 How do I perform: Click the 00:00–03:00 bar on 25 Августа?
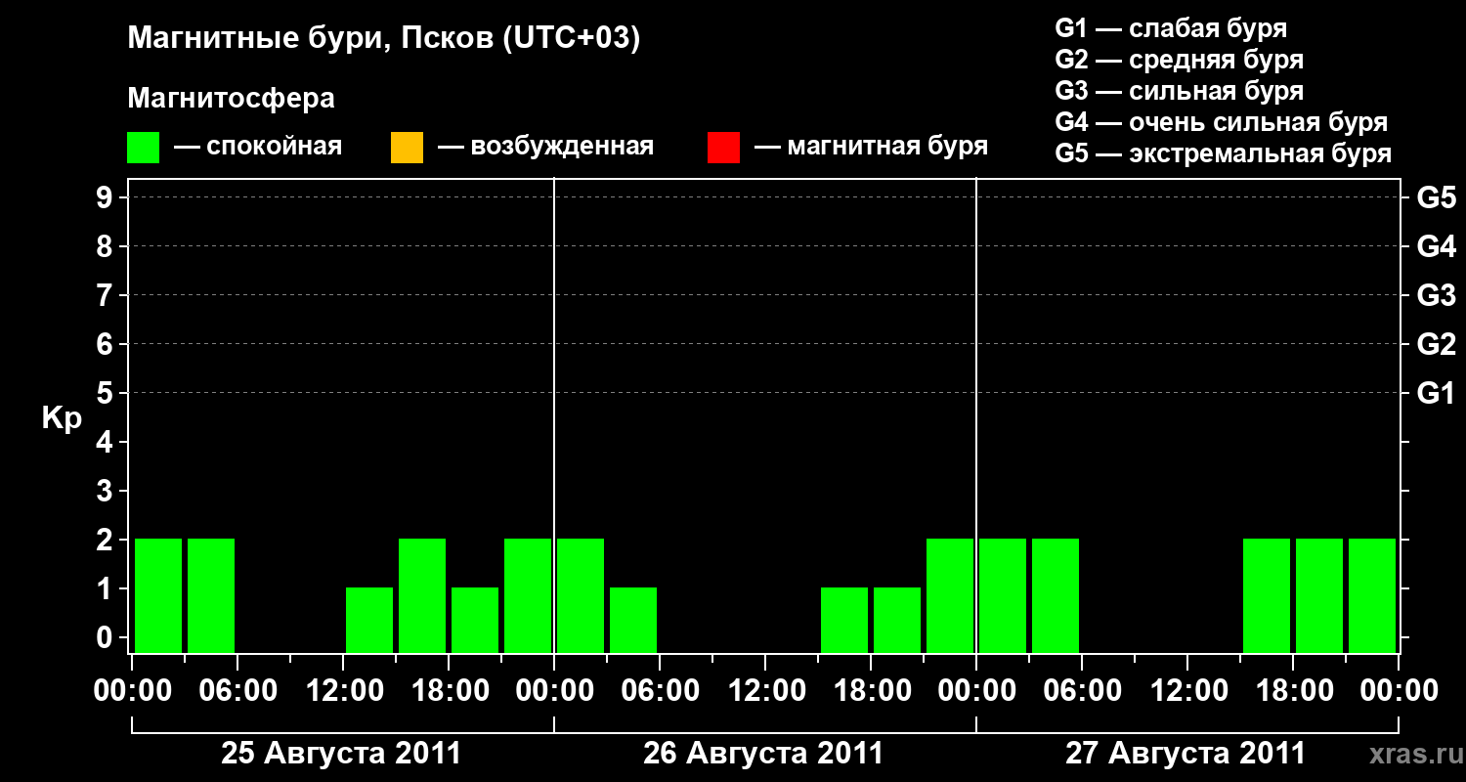point(158,595)
